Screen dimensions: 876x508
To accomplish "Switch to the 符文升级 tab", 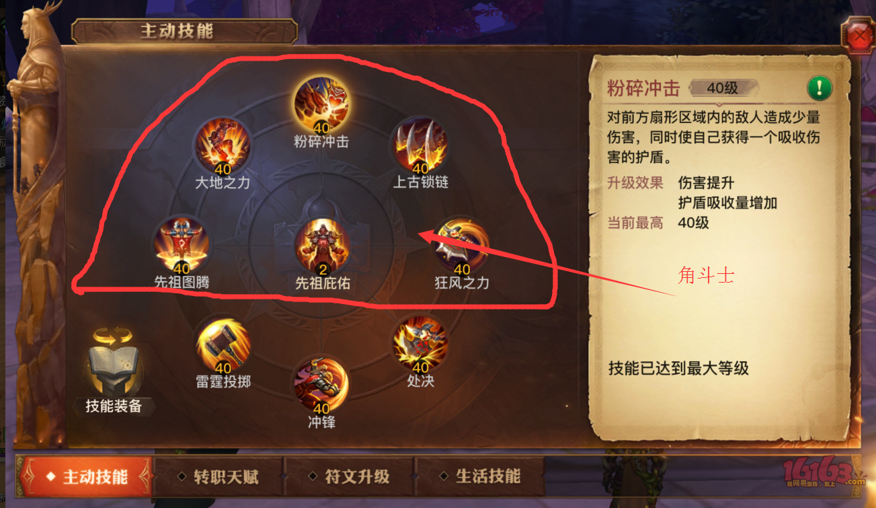I will coord(350,477).
